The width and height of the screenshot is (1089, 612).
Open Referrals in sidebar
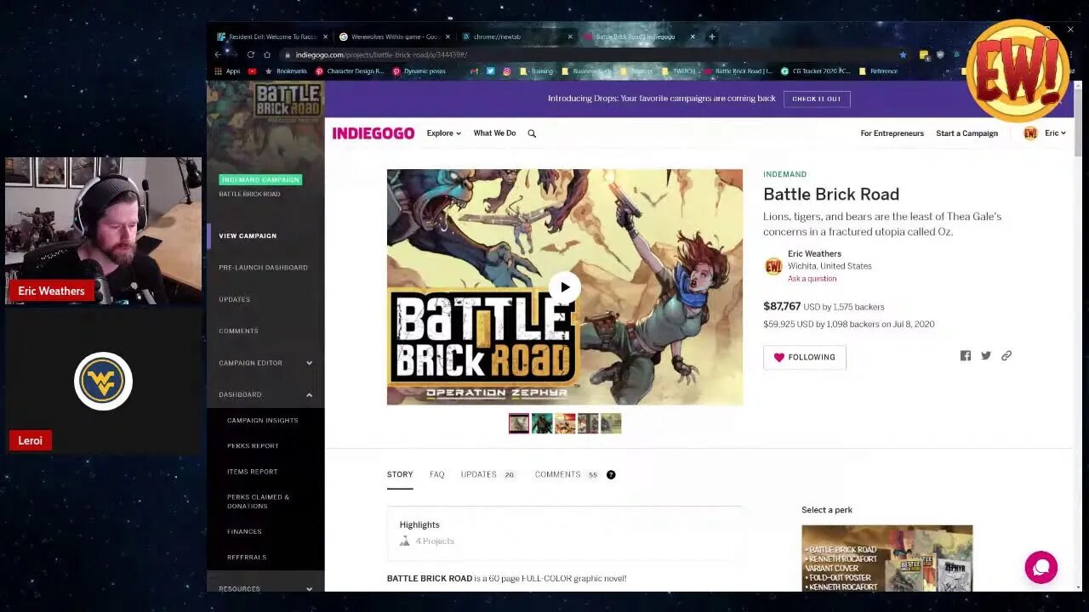point(247,558)
